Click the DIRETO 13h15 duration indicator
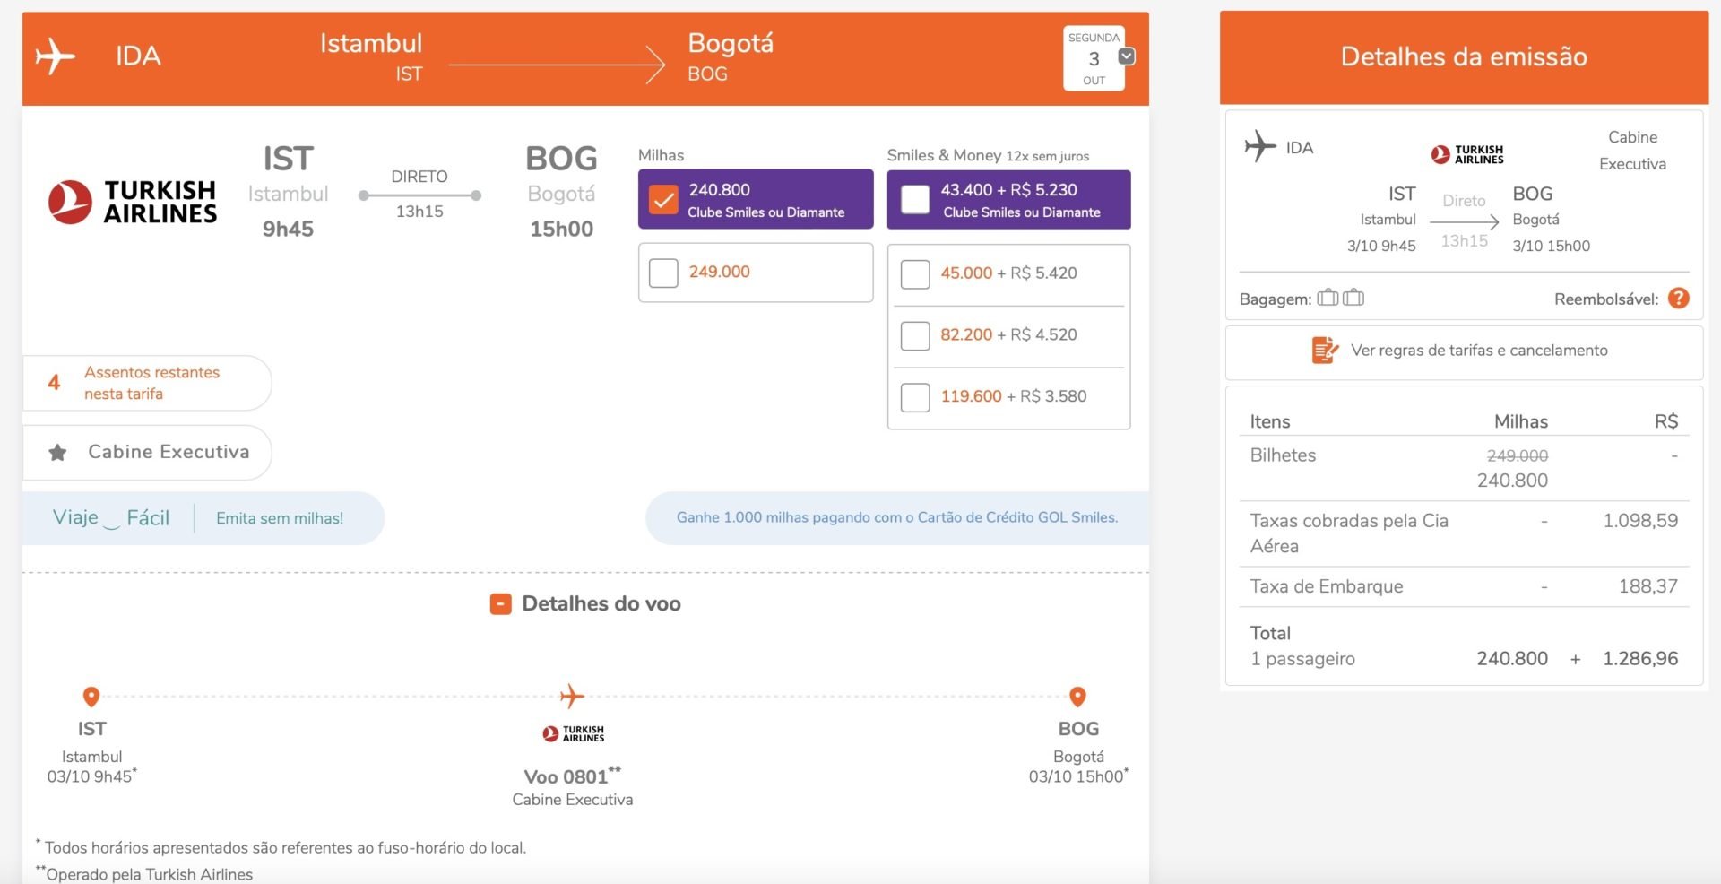This screenshot has height=884, width=1721. [x=419, y=195]
